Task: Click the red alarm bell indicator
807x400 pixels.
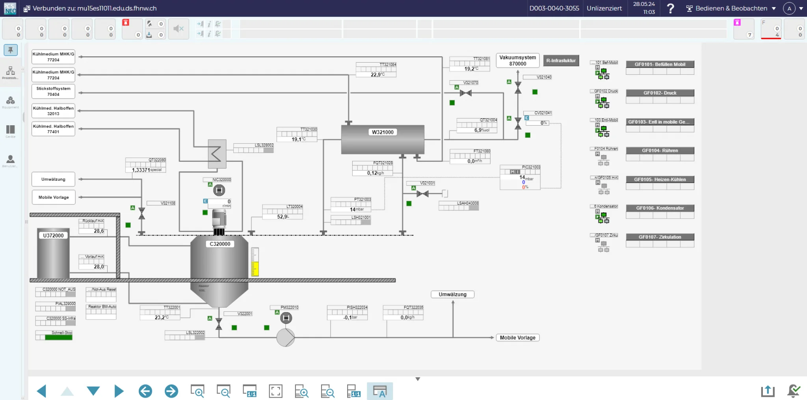Action: click(x=126, y=22)
